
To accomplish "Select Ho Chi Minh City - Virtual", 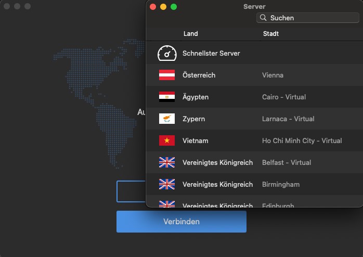I will click(302, 140).
